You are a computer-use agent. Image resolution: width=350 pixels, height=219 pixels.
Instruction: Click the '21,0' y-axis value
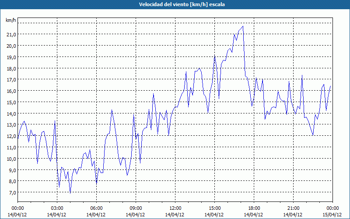[x=11, y=34]
